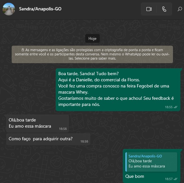Click the Hoje date badge
The image size is (184, 183).
(92, 39)
